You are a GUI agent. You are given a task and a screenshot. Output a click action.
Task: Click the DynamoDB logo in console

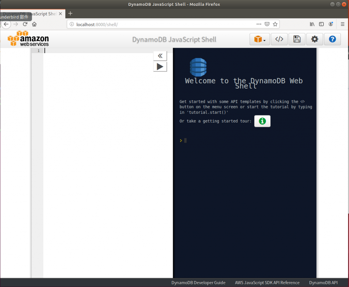[x=198, y=67]
